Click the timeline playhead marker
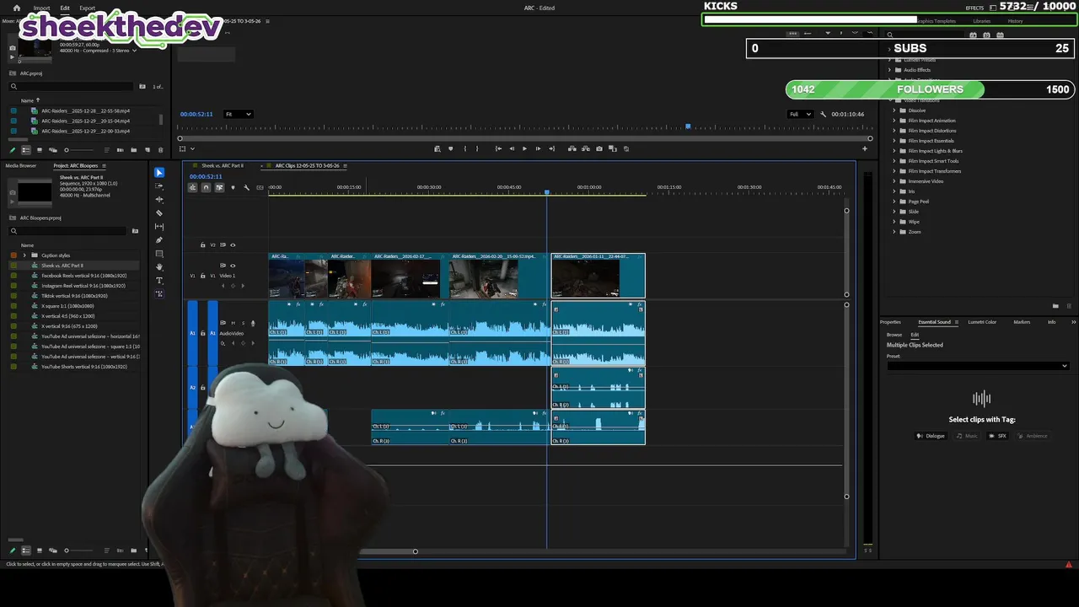Viewport: 1079px width, 607px height. pos(547,193)
